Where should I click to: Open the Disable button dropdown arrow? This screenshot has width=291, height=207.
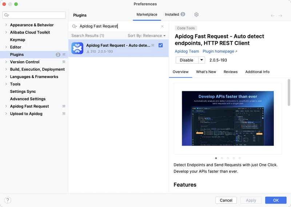[202, 60]
